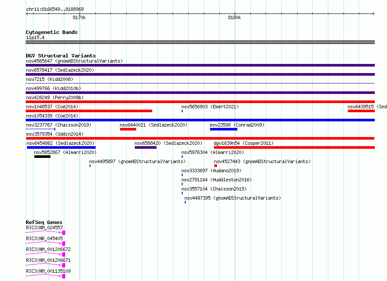Click the blue nsv5656903 tick marker
The height and width of the screenshot is (281, 387).
point(182,111)
